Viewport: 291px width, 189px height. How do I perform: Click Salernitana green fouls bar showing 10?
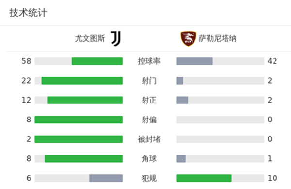coord(204,178)
